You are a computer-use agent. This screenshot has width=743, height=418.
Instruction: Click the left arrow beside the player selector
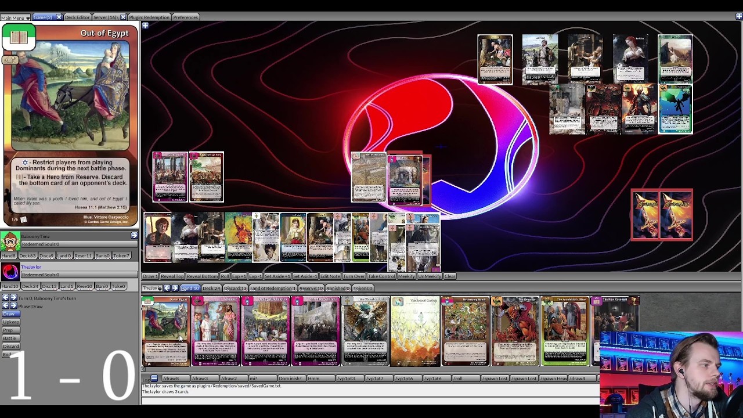pyautogui.click(x=167, y=288)
